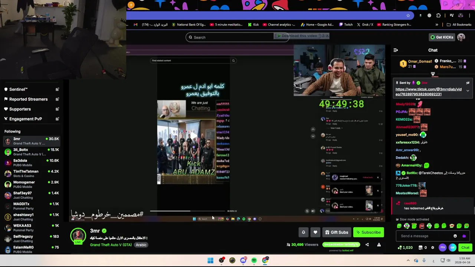Viewport: 475px width, 267px height.
Task: Open the Kick bookmark
Action: [x=253, y=25]
